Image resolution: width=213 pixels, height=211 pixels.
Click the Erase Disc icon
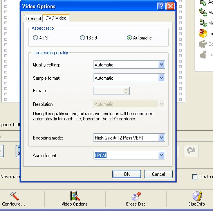[136, 196]
